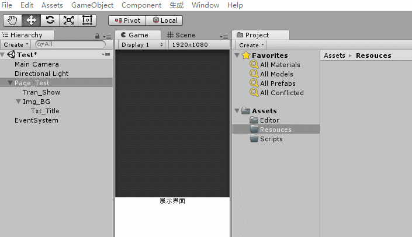Toggle Pivot handle position mode
Screen dimensions: 412x237
pyautogui.click(x=127, y=20)
